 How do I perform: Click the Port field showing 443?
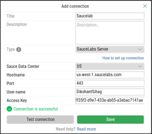tap(110, 83)
